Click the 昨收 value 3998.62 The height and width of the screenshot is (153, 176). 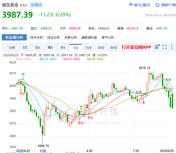[104, 29]
